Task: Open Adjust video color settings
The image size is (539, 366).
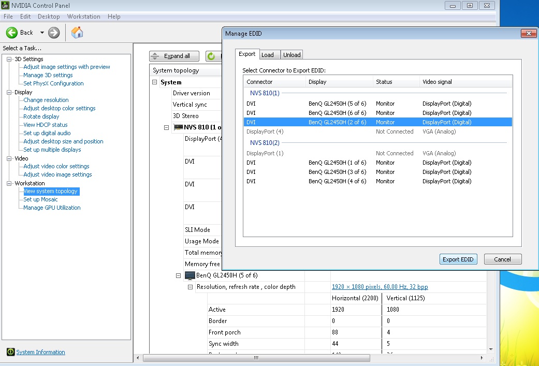Action: (x=56, y=166)
